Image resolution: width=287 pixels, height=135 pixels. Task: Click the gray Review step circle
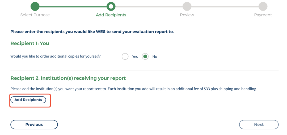tap(187, 6)
